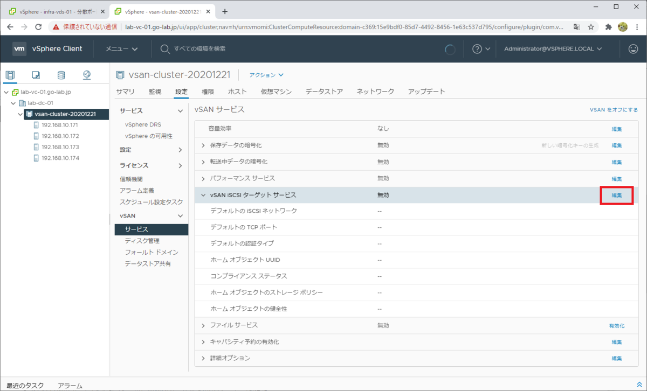The image size is (647, 391).
Task: Click the smiley feedback icon
Action: (633, 49)
